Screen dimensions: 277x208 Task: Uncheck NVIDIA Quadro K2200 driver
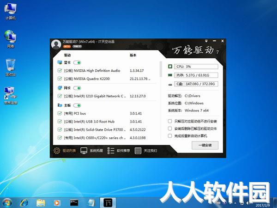pos(60,79)
